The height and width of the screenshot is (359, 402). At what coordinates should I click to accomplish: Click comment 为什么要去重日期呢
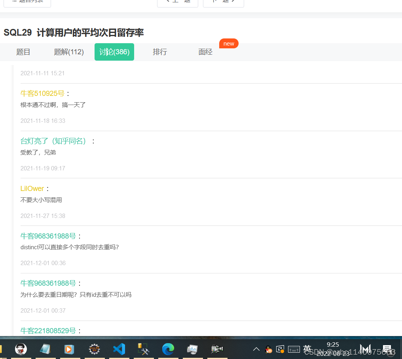pos(76,295)
